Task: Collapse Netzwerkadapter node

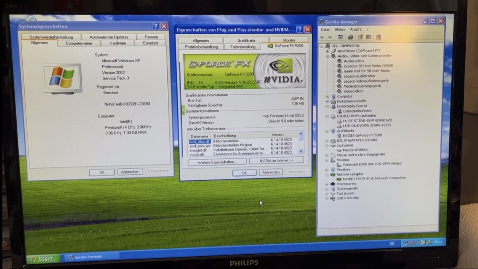Action: click(327, 174)
